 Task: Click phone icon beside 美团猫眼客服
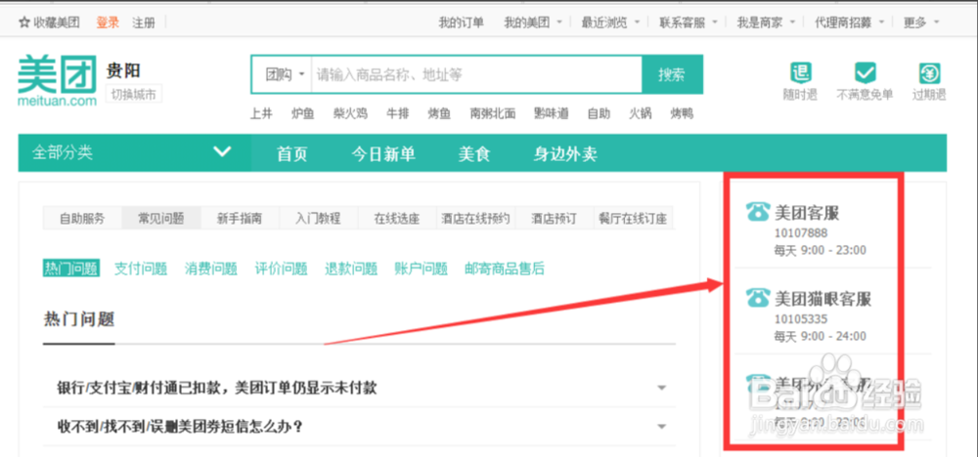(758, 298)
